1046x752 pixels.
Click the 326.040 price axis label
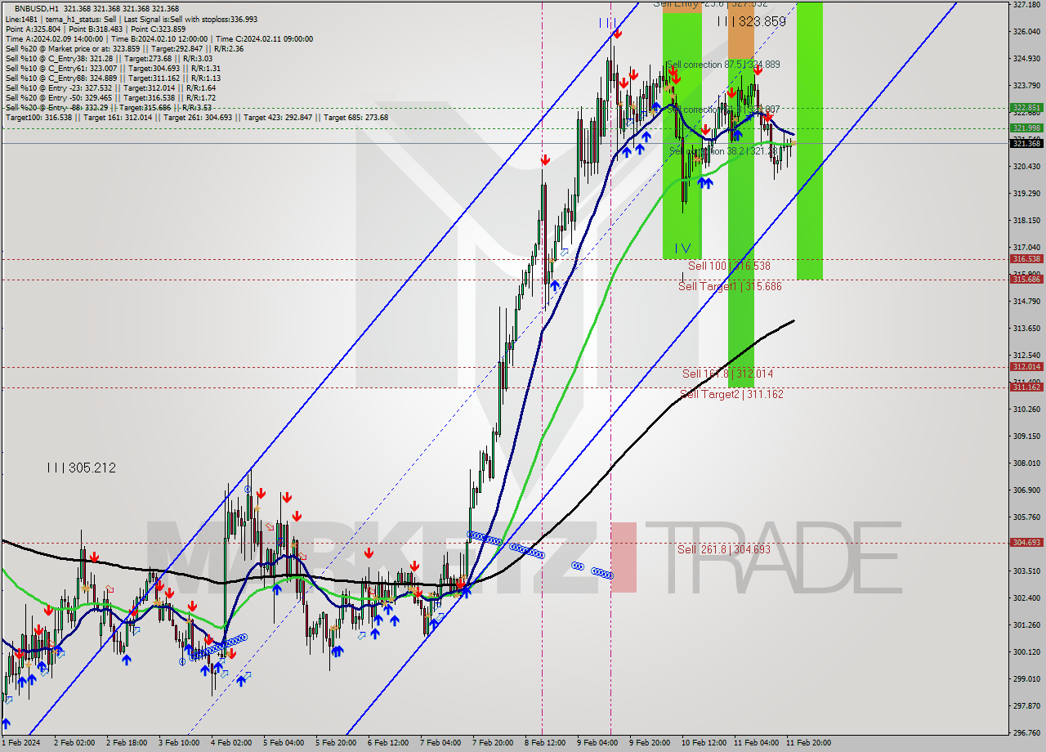click(1026, 32)
